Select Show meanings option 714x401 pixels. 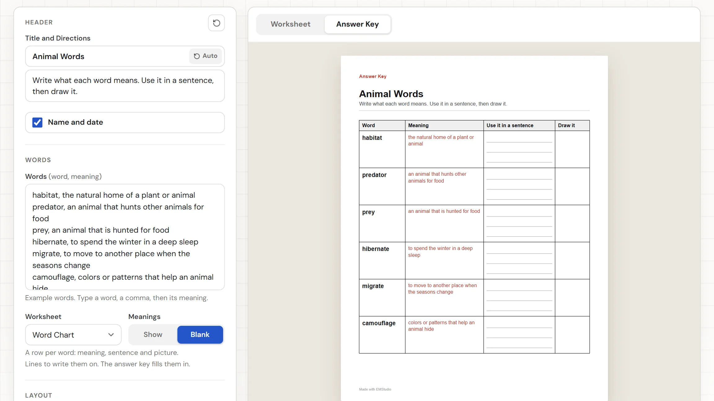pos(153,334)
